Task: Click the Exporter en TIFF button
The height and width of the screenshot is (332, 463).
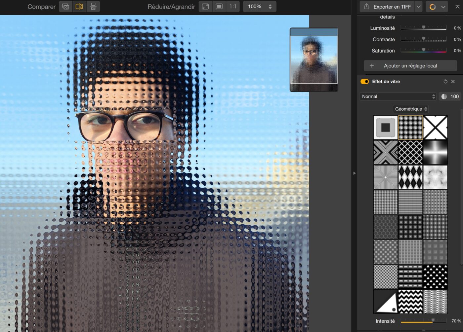Action: [x=388, y=7]
